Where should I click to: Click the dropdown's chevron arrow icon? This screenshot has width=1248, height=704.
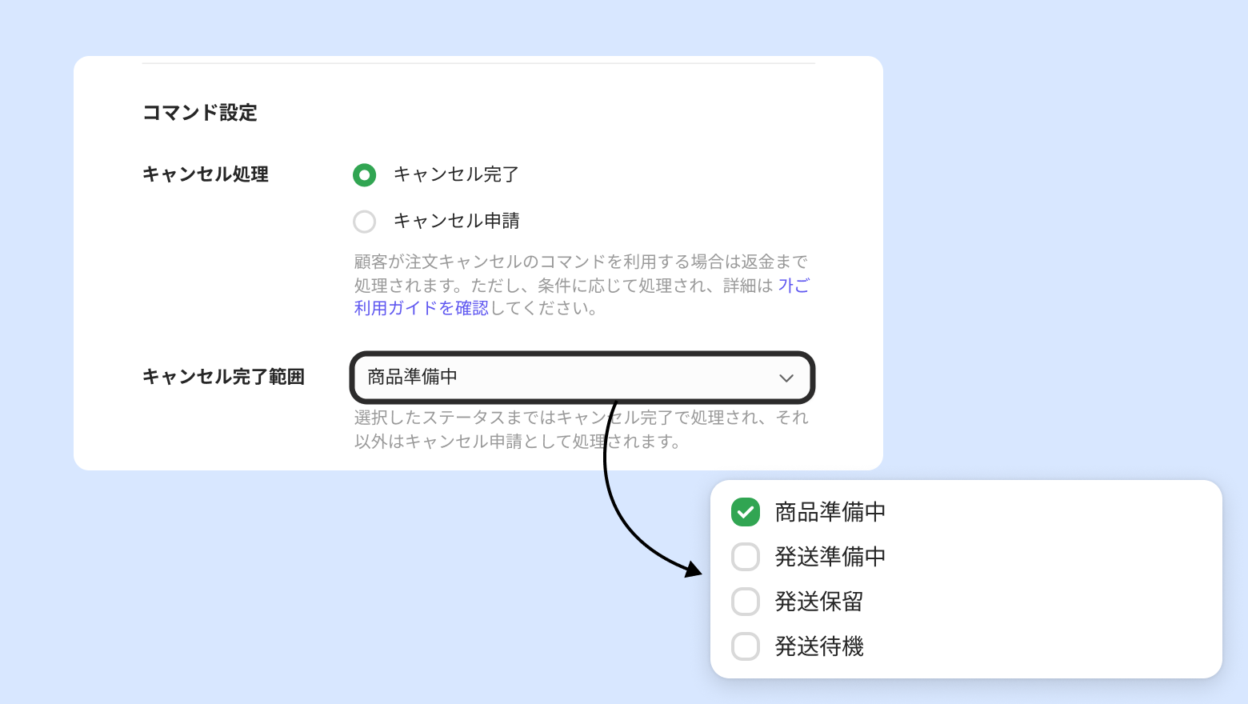tap(786, 378)
